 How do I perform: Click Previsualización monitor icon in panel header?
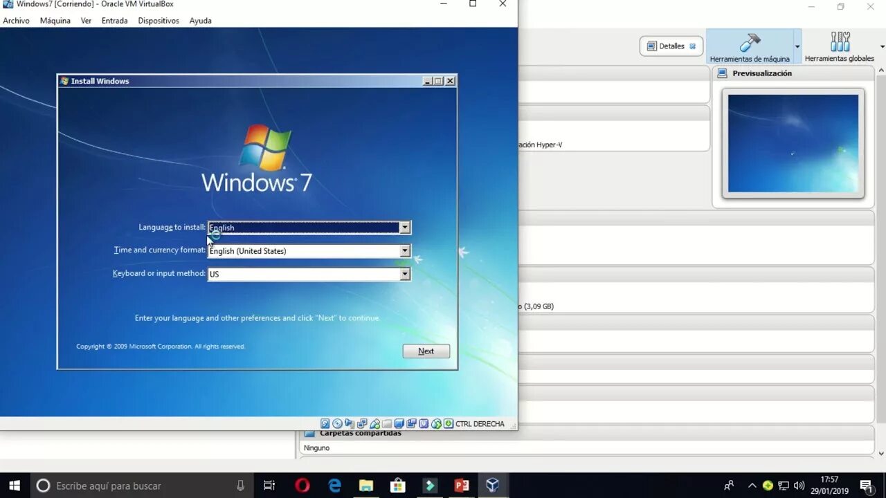(x=723, y=73)
